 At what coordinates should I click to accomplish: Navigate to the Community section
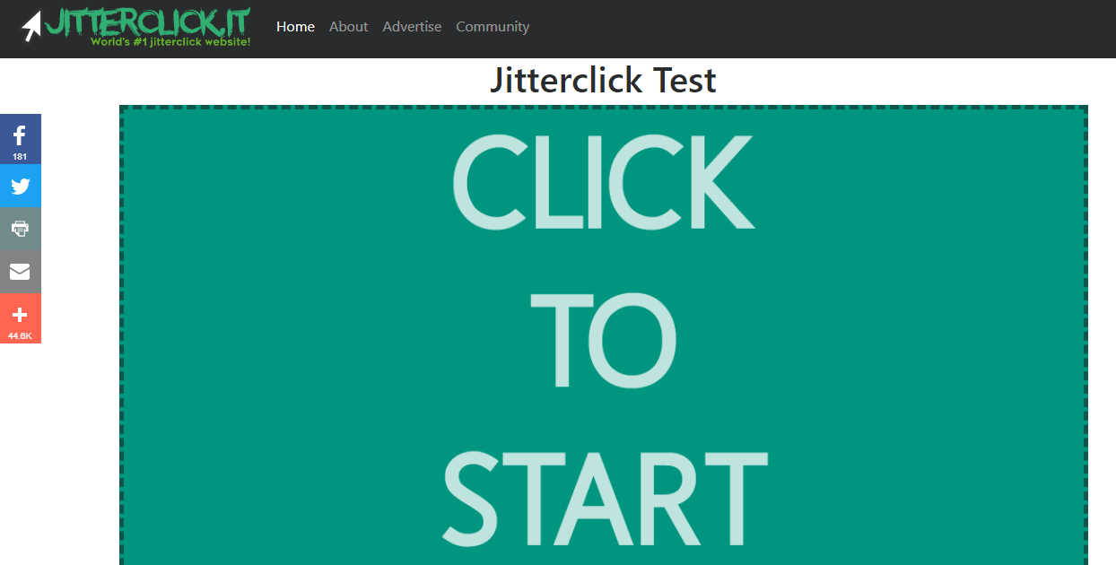pos(493,27)
